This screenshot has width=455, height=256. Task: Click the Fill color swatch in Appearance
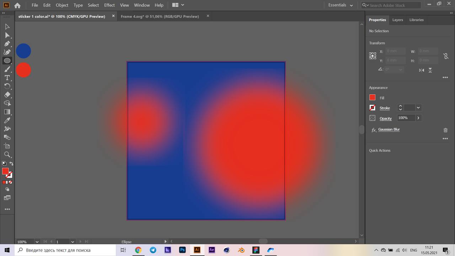click(373, 97)
